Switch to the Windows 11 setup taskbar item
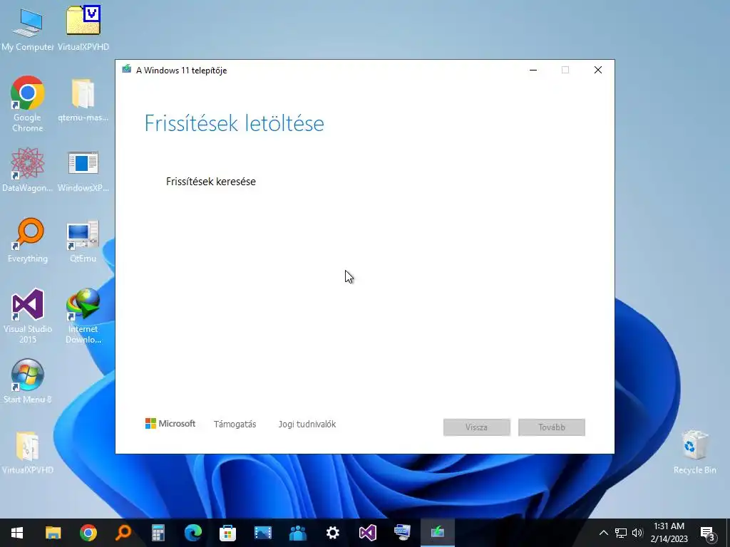730x547 pixels. [437, 533]
